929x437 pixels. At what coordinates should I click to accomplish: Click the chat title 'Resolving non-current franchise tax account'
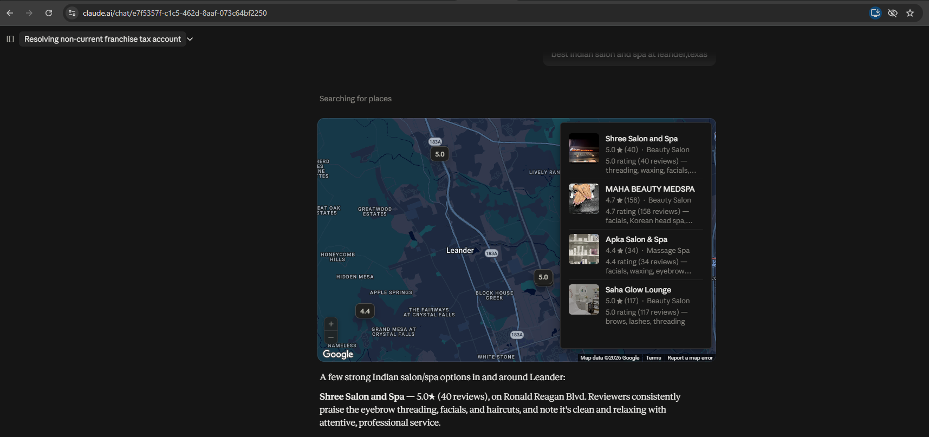click(x=102, y=39)
